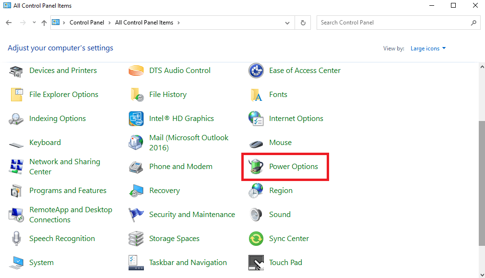Screen dimensions: 485x278
Task: Open the System icon
Action: [x=16, y=263]
